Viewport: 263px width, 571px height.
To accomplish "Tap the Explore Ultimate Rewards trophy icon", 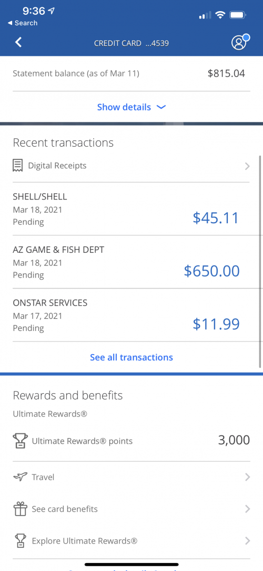I will tap(20, 541).
